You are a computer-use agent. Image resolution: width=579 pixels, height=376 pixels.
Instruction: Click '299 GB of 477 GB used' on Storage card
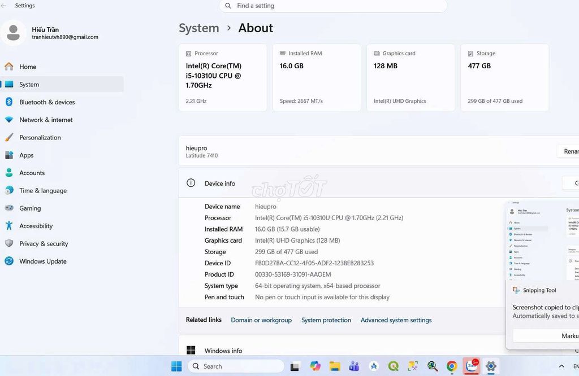pos(495,101)
